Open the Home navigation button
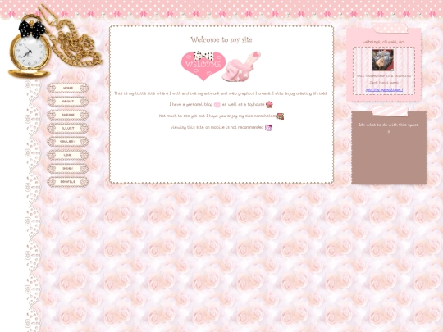Viewport: 443px width, 332px height. point(68,88)
